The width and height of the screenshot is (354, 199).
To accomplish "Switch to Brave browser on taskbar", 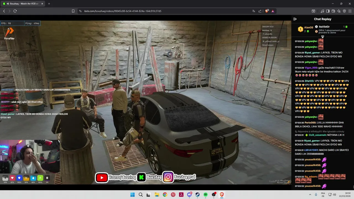I will coord(222,195).
